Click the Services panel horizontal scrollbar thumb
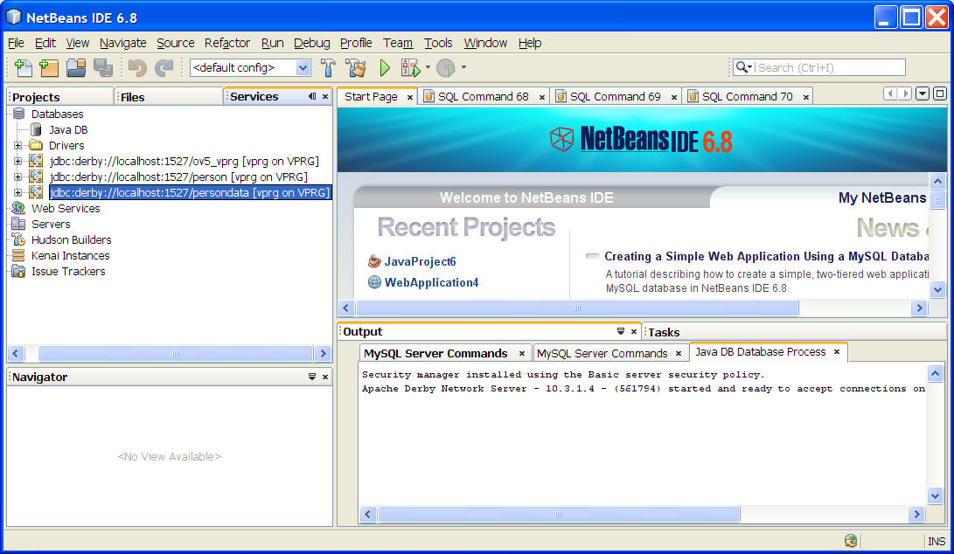 (x=176, y=353)
